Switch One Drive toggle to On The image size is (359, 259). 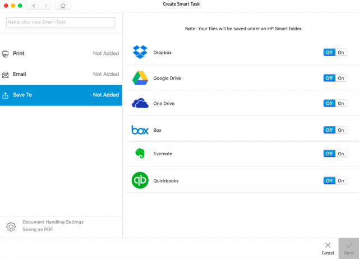(x=341, y=103)
